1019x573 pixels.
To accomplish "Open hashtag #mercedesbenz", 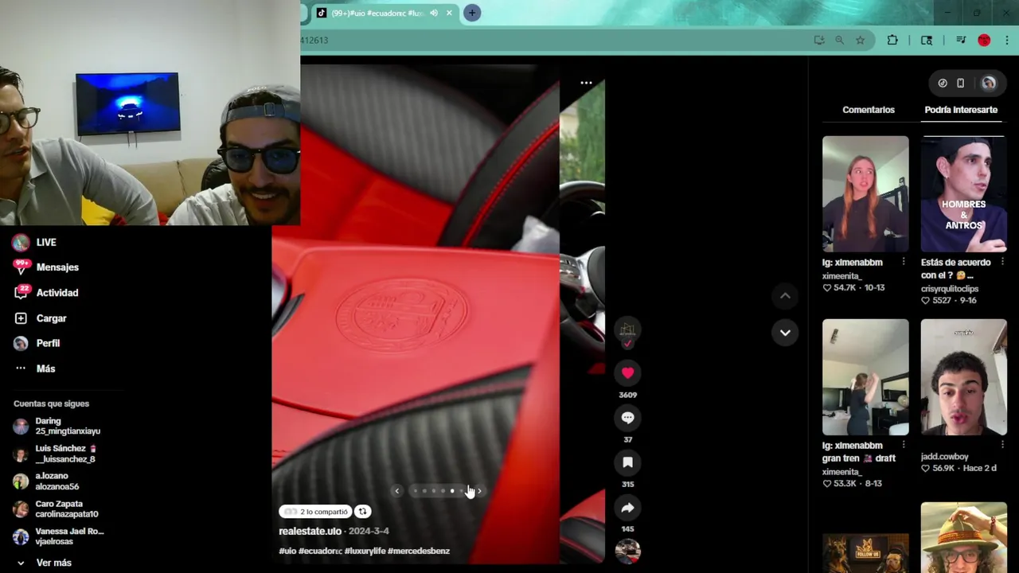I will (x=419, y=551).
